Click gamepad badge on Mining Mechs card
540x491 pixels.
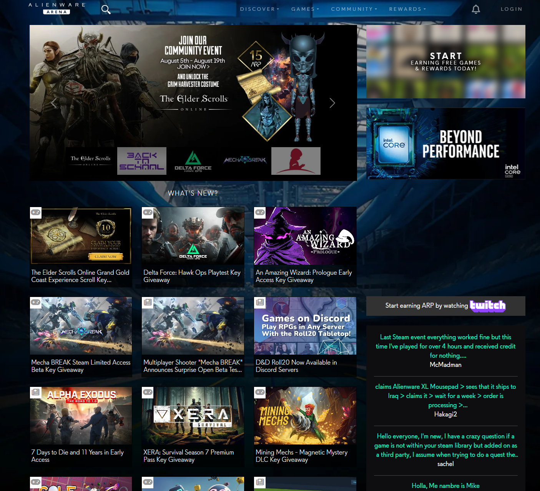[260, 392]
